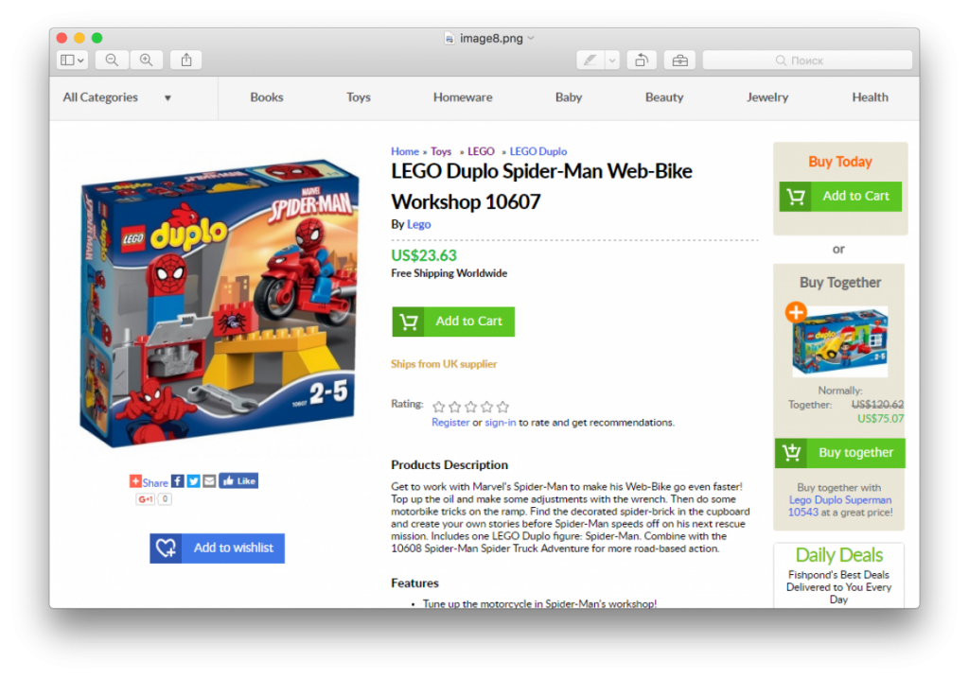Viewport: 969px width, 679px height.
Task: Share product by email envelope icon
Action: point(209,480)
